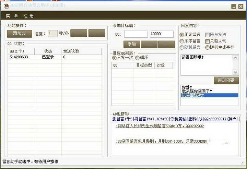
Task: Open the 删留言1千5 ad link
Action: 176,119
